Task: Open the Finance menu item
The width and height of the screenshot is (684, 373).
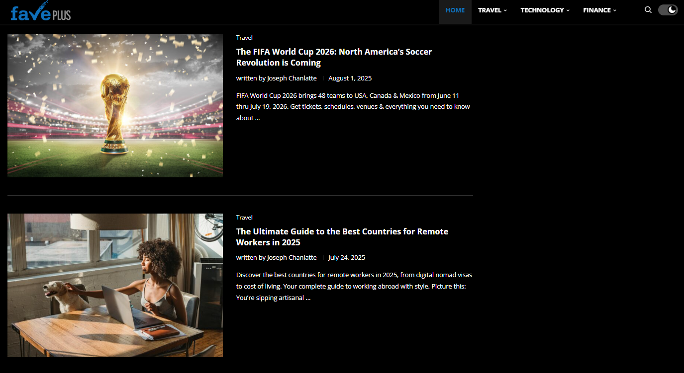Action: tap(599, 10)
